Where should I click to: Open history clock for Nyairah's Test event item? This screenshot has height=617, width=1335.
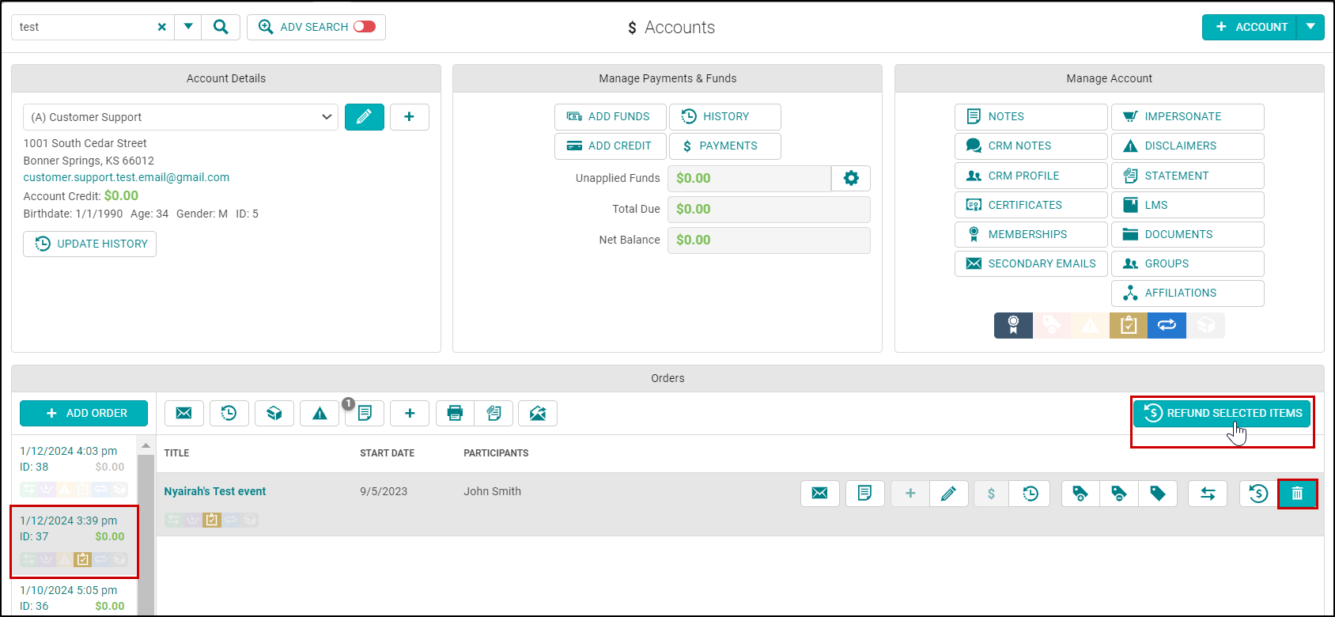[1031, 494]
